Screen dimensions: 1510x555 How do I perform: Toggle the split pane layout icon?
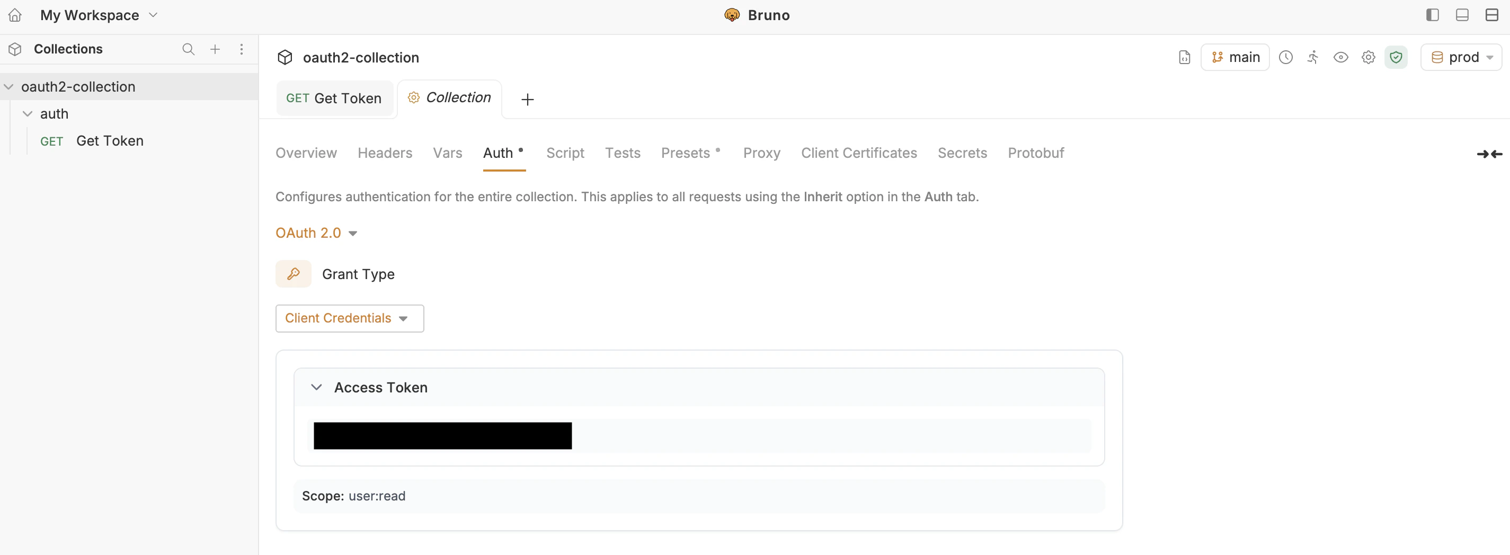[x=1492, y=15]
